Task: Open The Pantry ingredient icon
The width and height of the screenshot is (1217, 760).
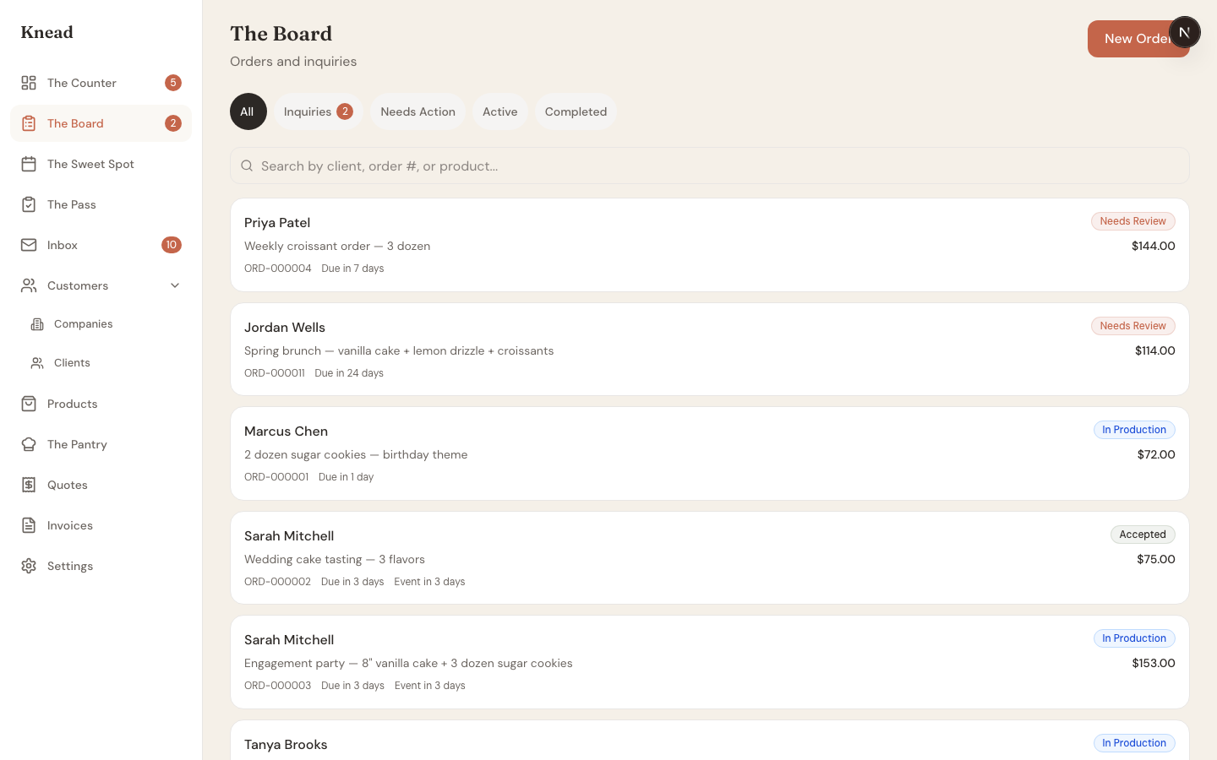Action: coord(28,444)
